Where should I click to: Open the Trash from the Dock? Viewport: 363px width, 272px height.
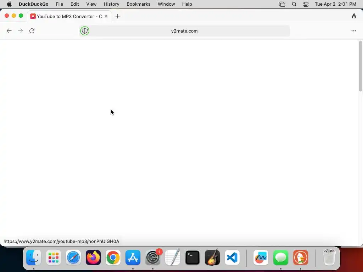point(329,257)
